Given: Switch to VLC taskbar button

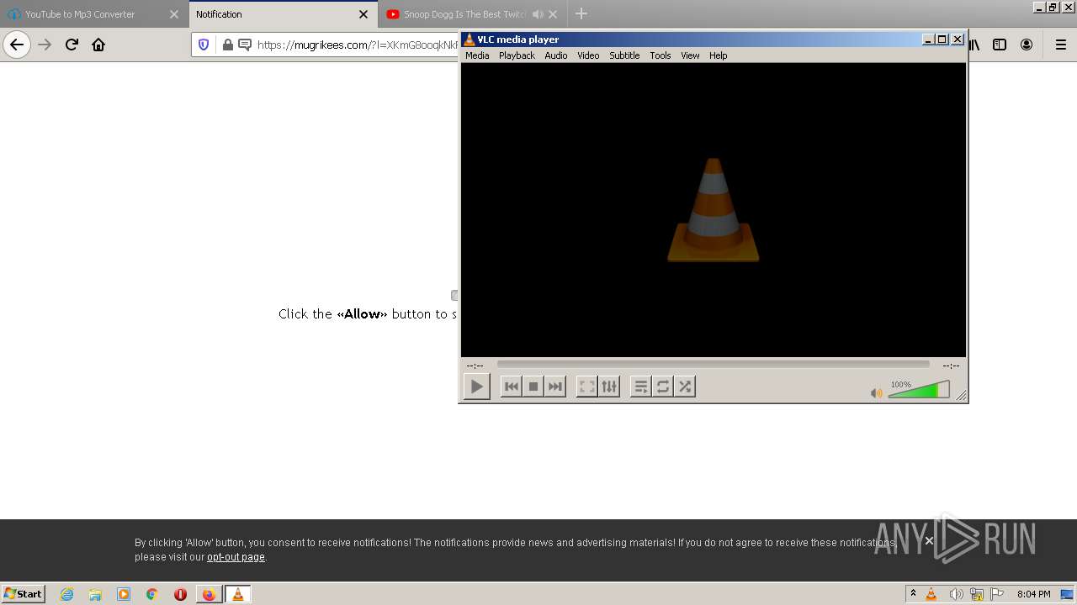Looking at the screenshot, I should pyautogui.click(x=238, y=594).
